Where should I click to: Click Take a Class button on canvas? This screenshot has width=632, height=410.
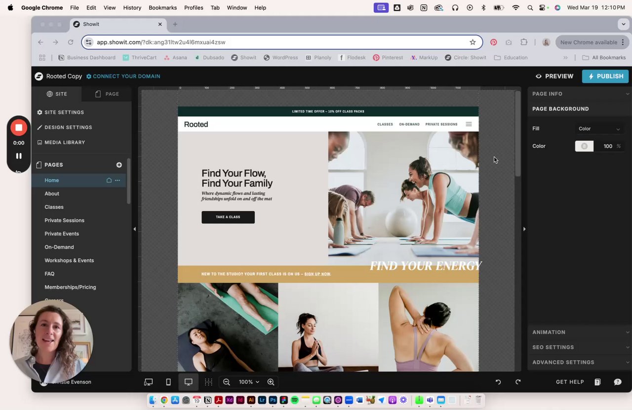[228, 217]
